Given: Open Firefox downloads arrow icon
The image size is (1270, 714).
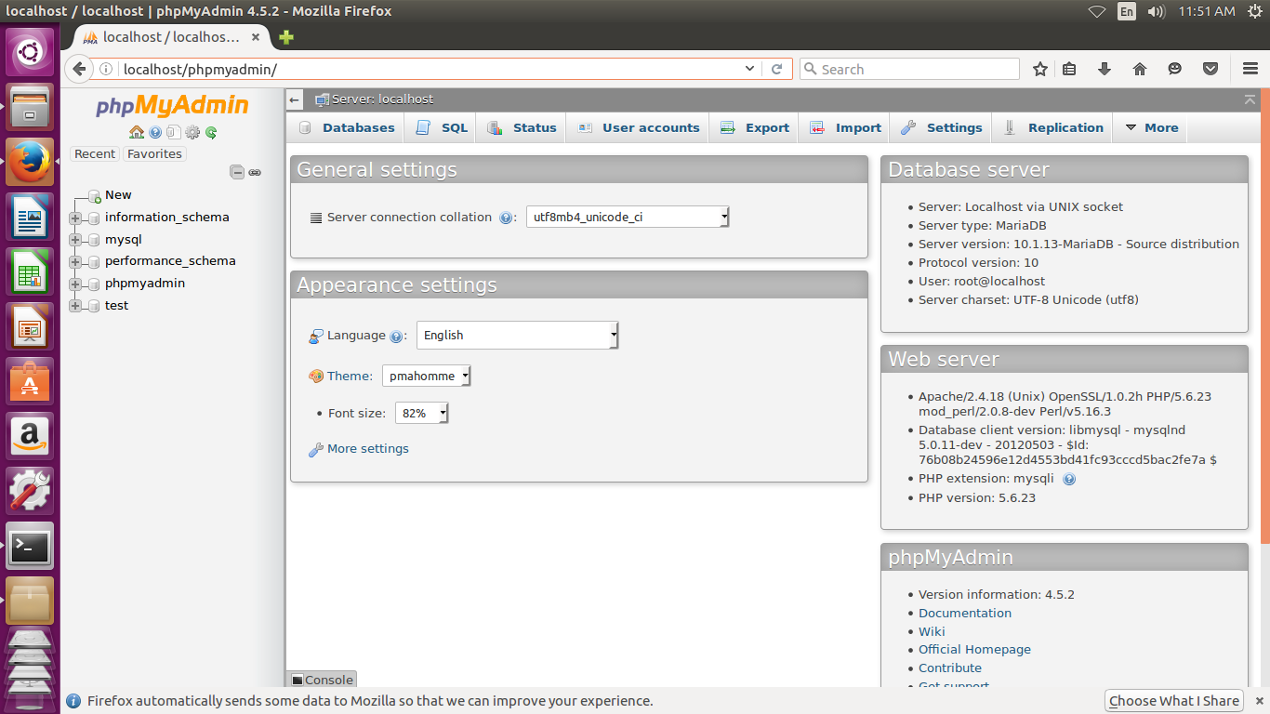Looking at the screenshot, I should pyautogui.click(x=1105, y=69).
